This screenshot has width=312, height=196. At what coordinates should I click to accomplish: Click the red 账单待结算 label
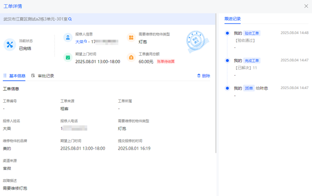(166, 62)
